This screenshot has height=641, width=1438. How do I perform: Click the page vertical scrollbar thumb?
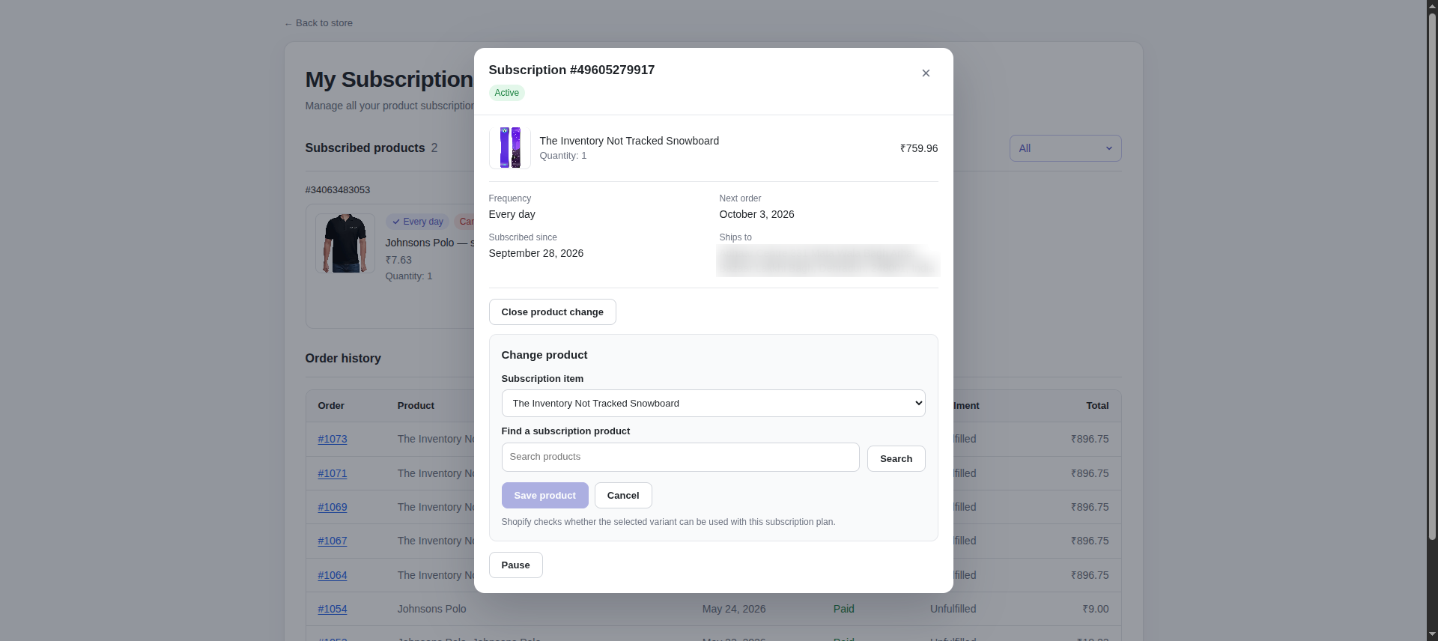coord(1432,276)
